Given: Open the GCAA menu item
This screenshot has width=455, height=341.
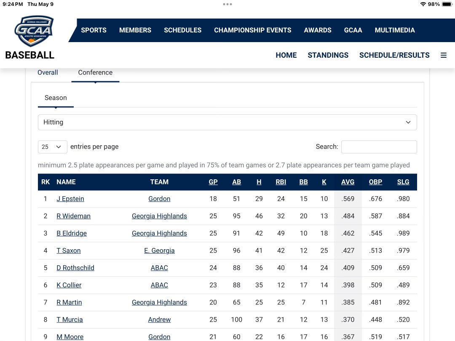Looking at the screenshot, I should (x=353, y=30).
